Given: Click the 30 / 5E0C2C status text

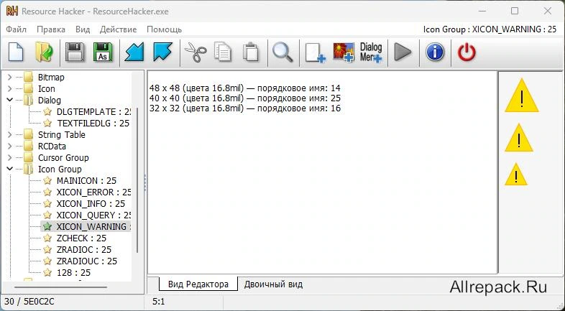Looking at the screenshot, I should pos(29,301).
